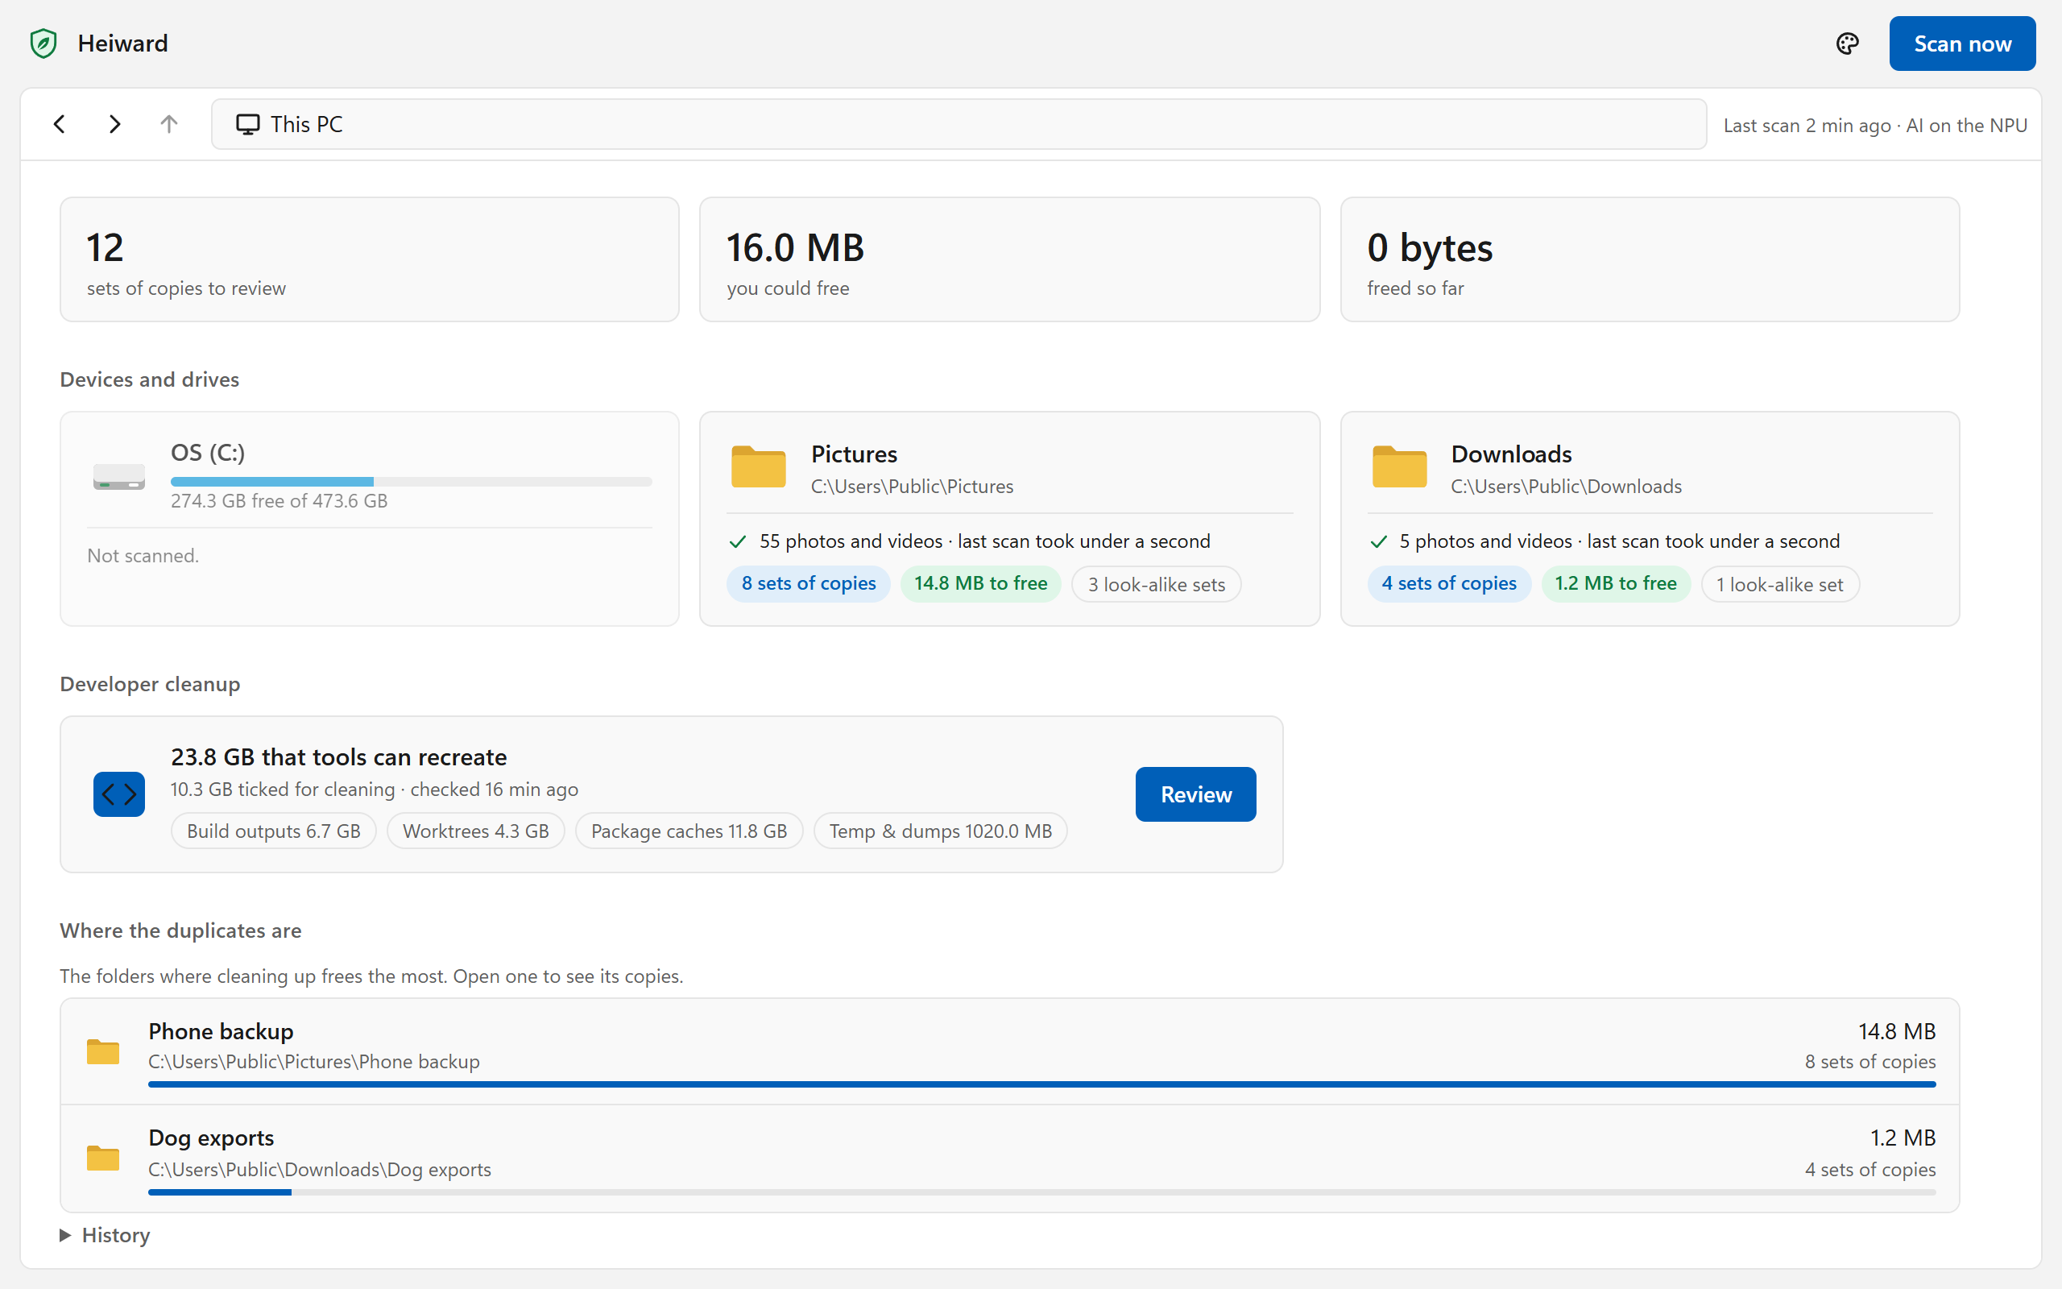
Task: Click the This PC address bar
Action: pos(959,124)
